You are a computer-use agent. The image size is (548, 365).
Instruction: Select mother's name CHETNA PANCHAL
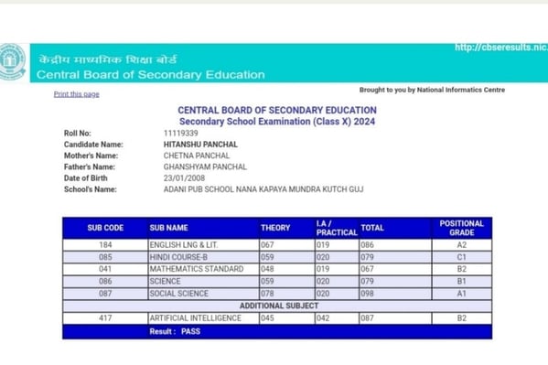click(197, 156)
